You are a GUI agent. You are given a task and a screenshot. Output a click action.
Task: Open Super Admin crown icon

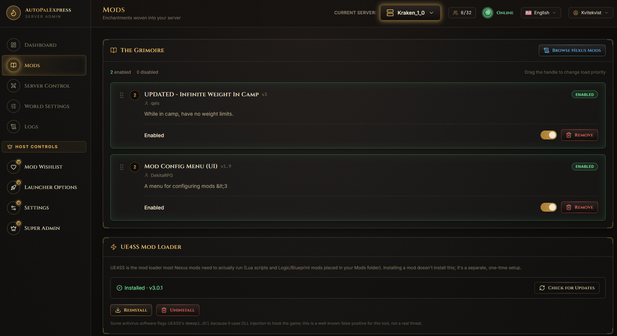(14, 228)
